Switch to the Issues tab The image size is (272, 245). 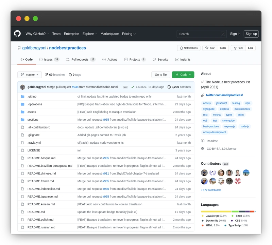49,60
